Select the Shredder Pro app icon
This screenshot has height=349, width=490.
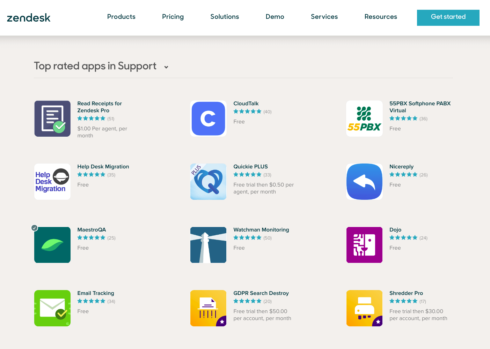364,308
